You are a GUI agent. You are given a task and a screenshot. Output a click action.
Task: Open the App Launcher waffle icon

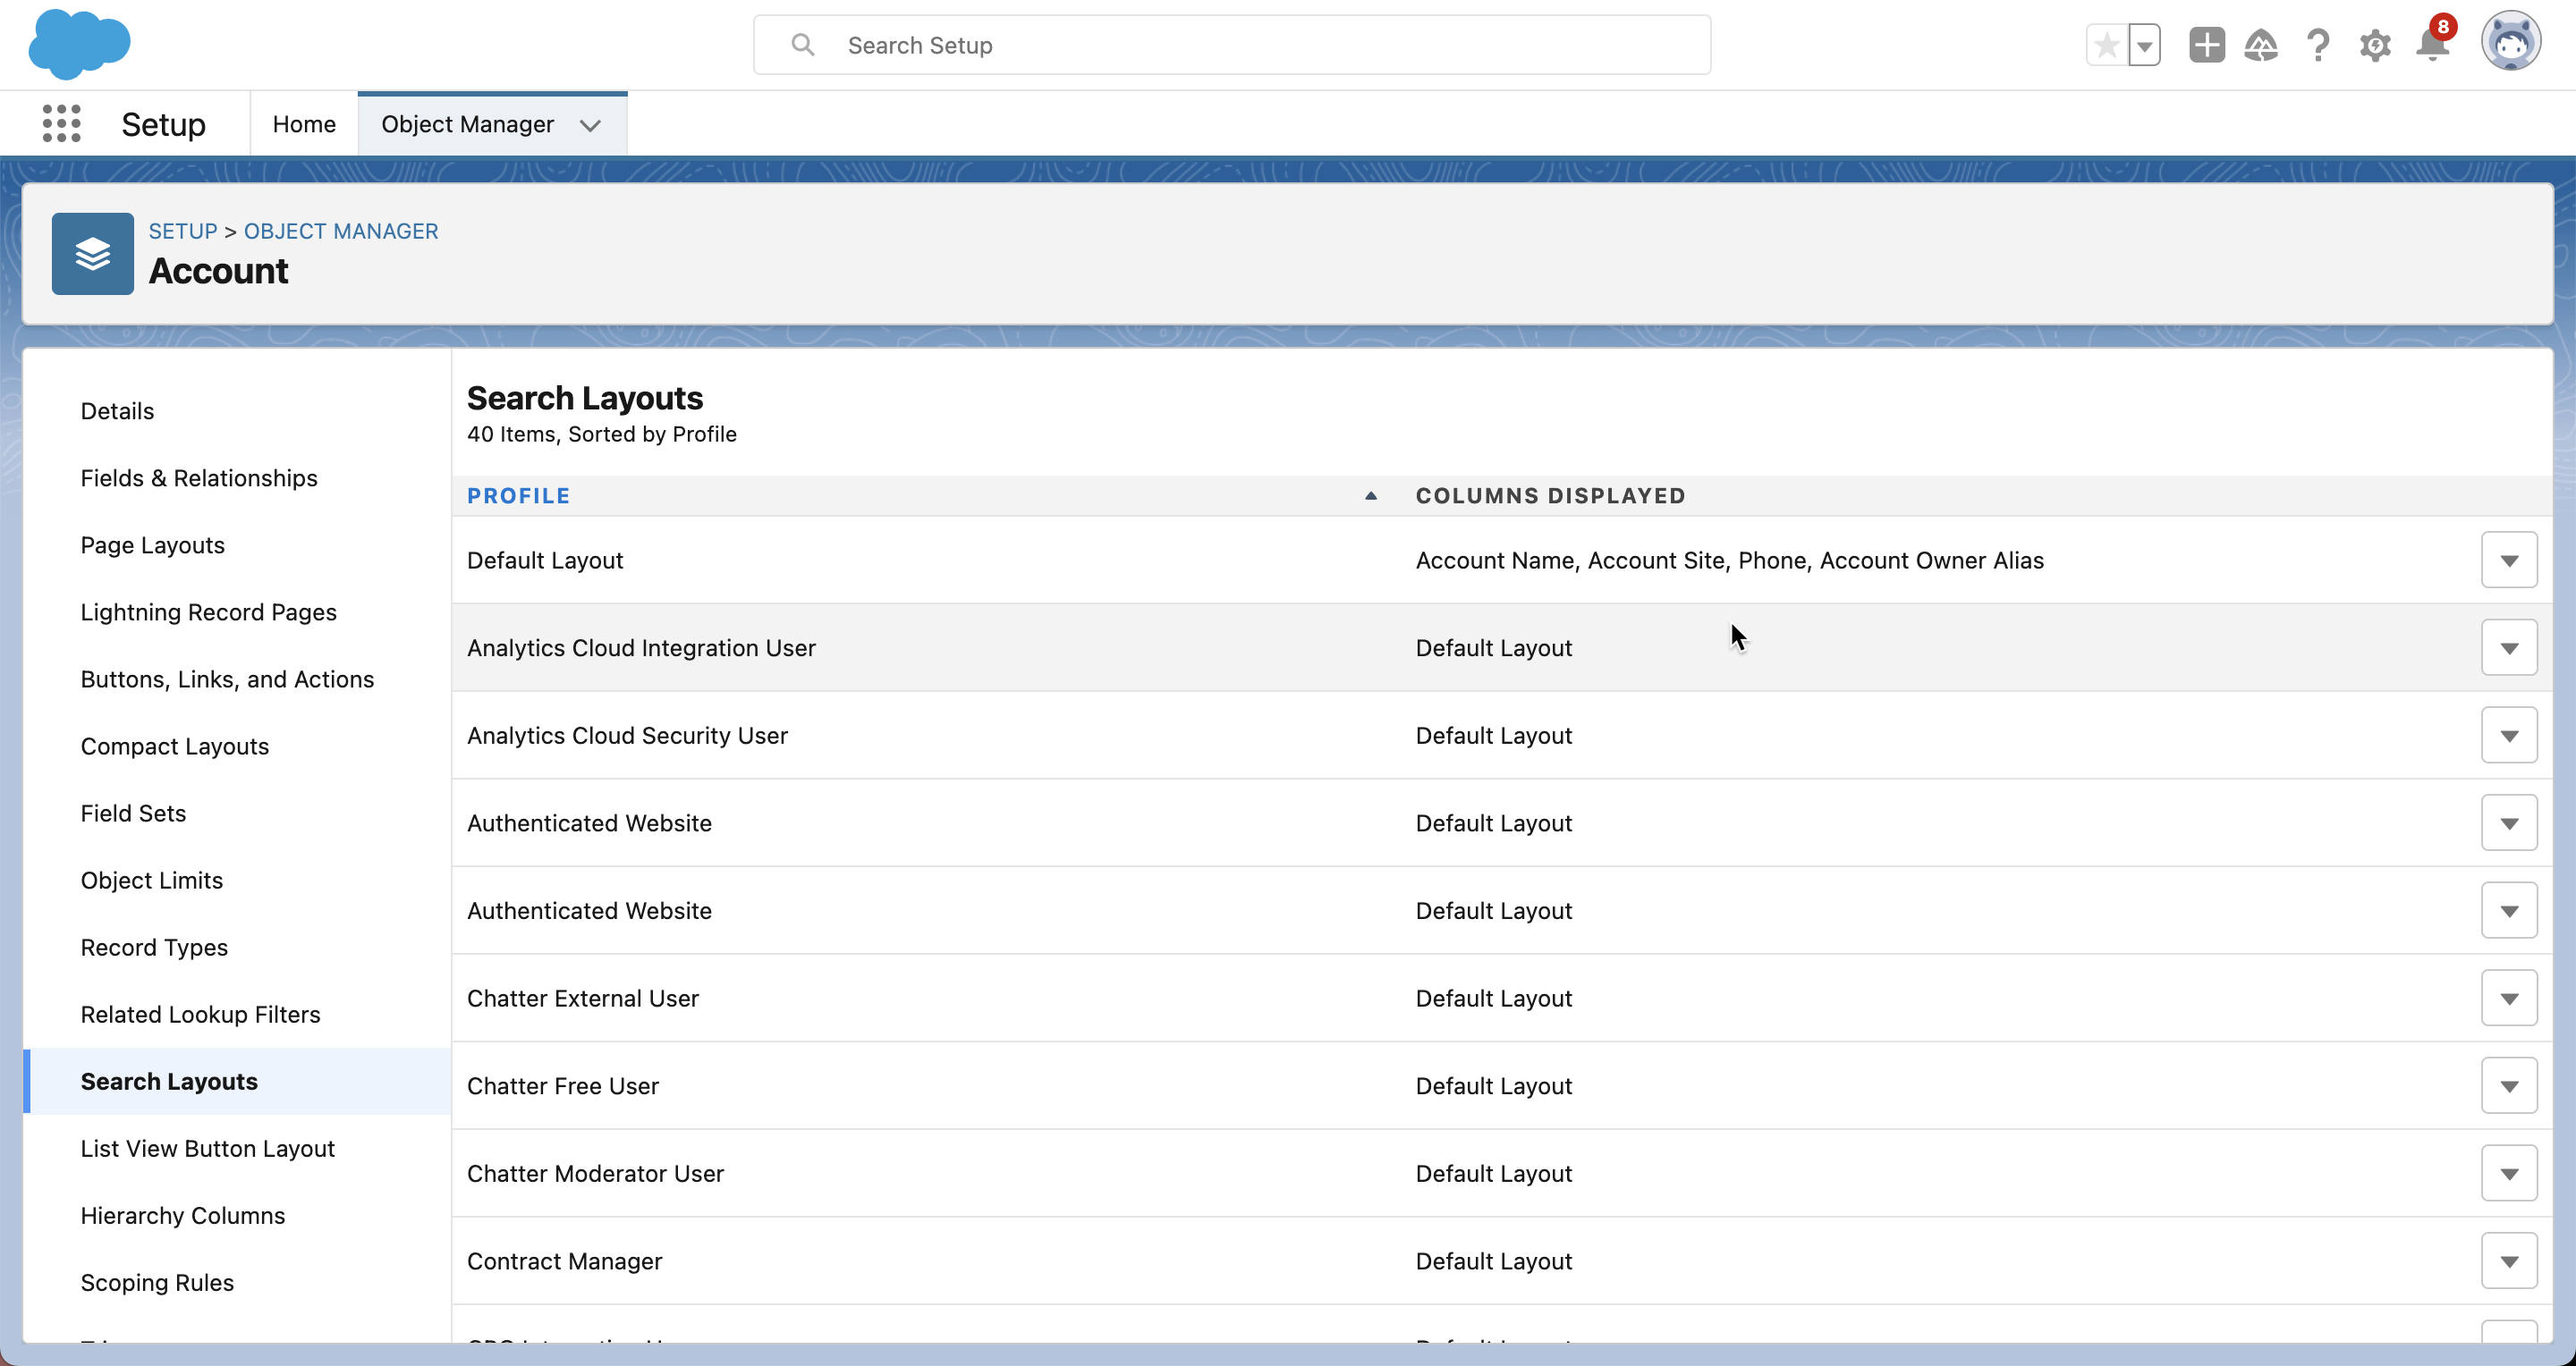pyautogui.click(x=61, y=122)
